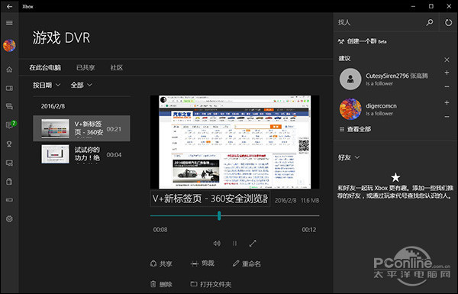This screenshot has width=458, height=294.
Task: Share the clip with 共享 button
Action: tap(161, 263)
